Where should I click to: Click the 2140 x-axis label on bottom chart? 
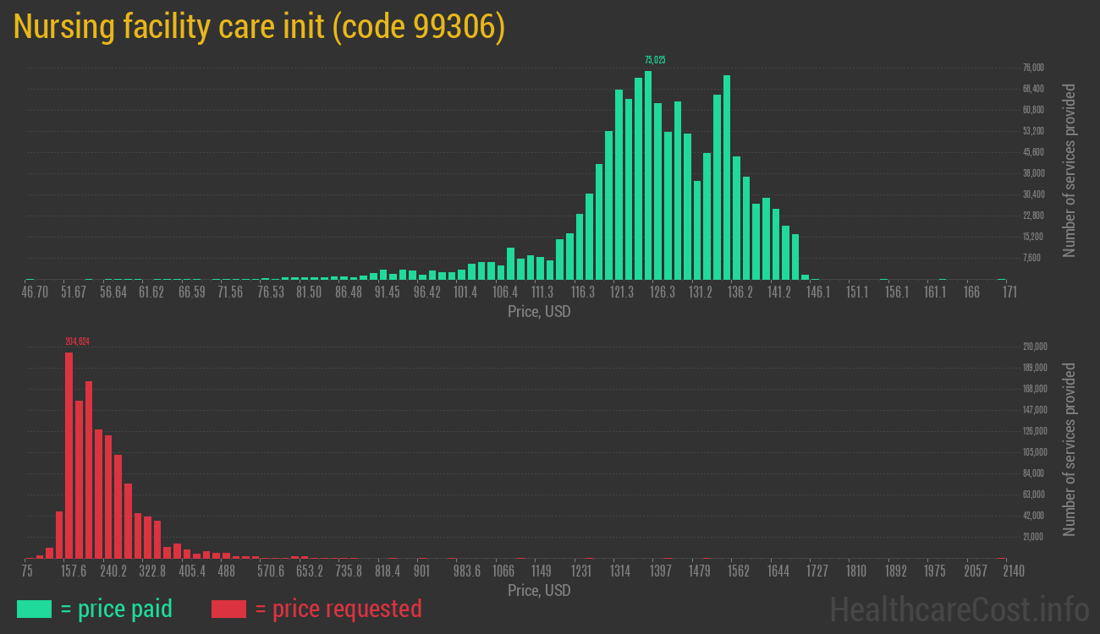pos(1013,571)
